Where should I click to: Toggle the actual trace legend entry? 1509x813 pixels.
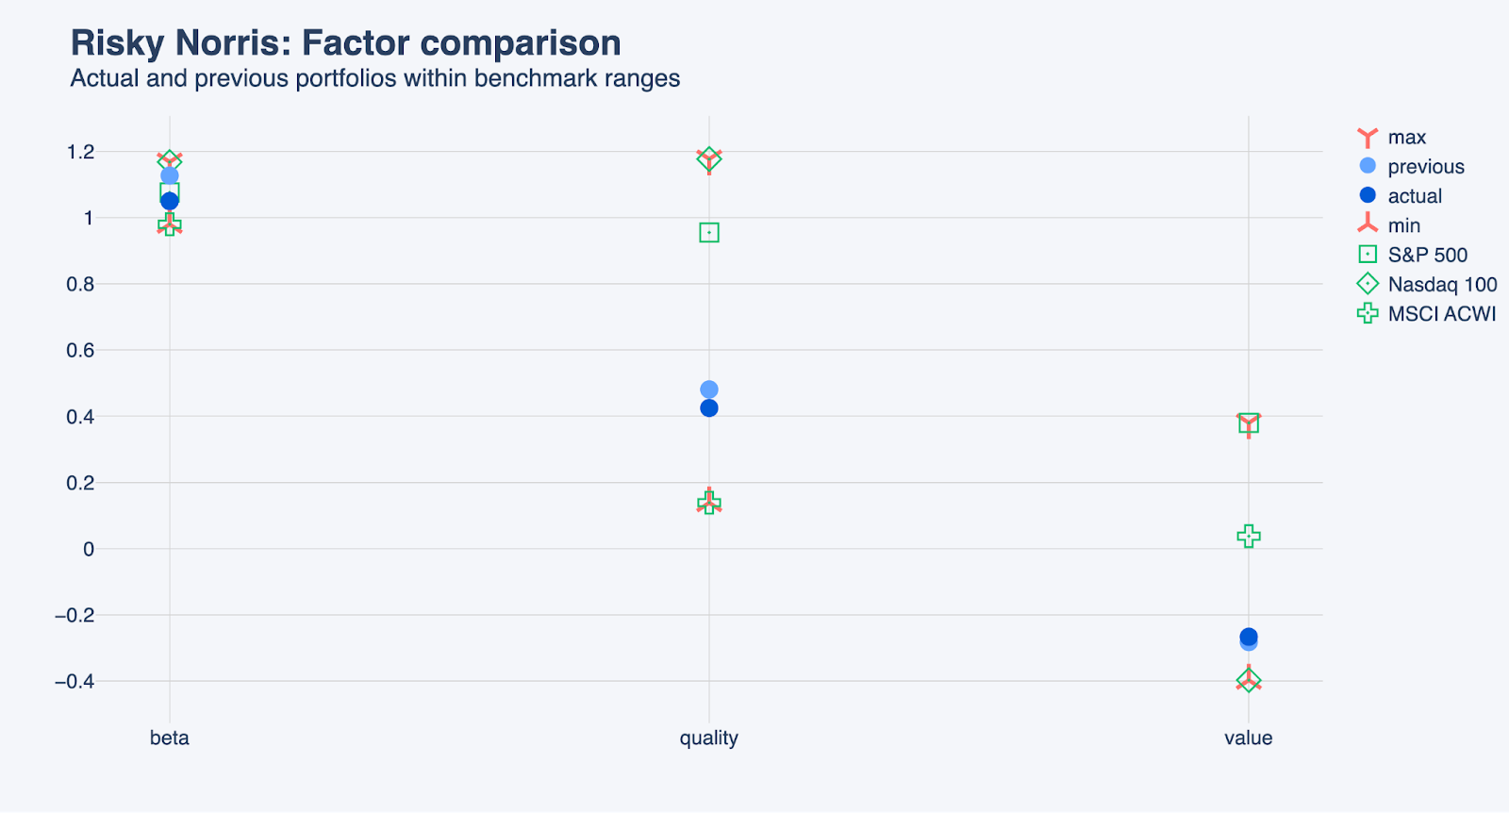1414,196
